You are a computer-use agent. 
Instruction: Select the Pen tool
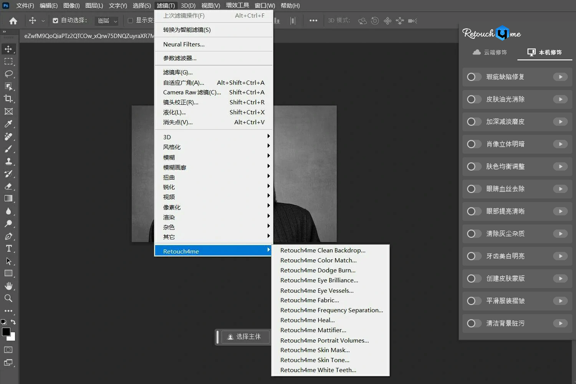click(8, 236)
